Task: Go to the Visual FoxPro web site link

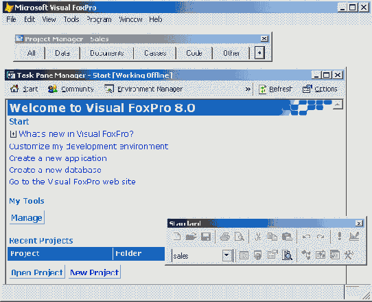Action: 72,182
